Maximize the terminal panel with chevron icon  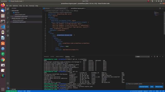[160, 56]
